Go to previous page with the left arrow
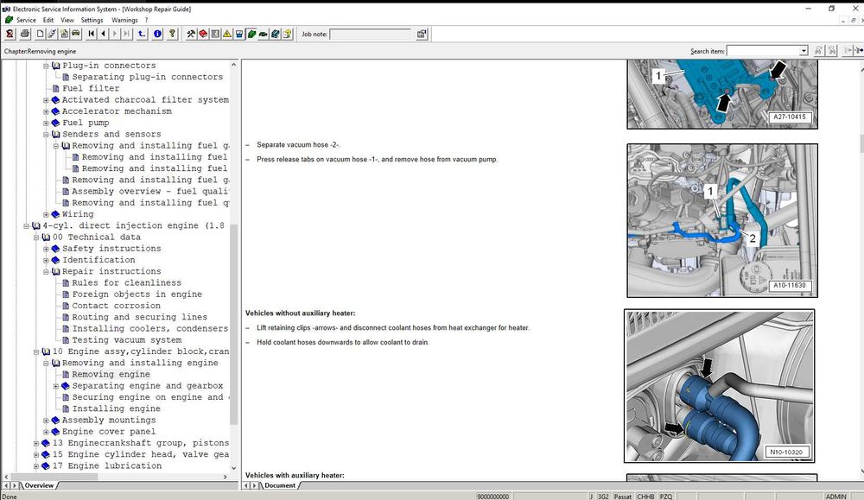This screenshot has width=864, height=500. (103, 35)
